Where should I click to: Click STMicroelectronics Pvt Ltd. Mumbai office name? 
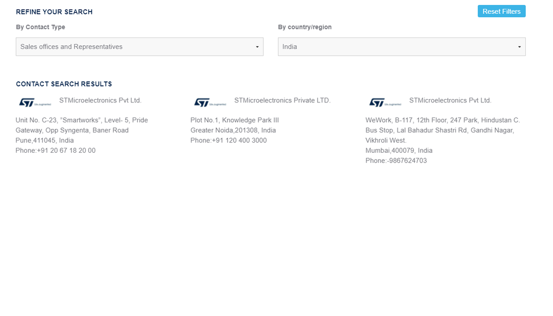click(x=451, y=101)
